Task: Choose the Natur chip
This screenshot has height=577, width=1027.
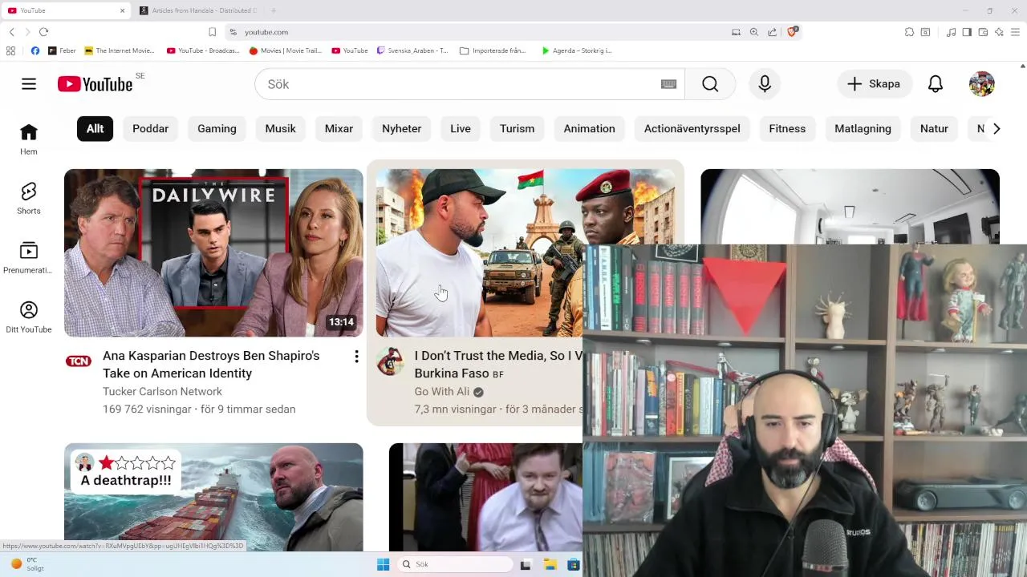Action: pyautogui.click(x=934, y=128)
